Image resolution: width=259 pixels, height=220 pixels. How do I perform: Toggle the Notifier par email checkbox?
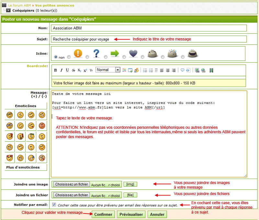[54, 205]
